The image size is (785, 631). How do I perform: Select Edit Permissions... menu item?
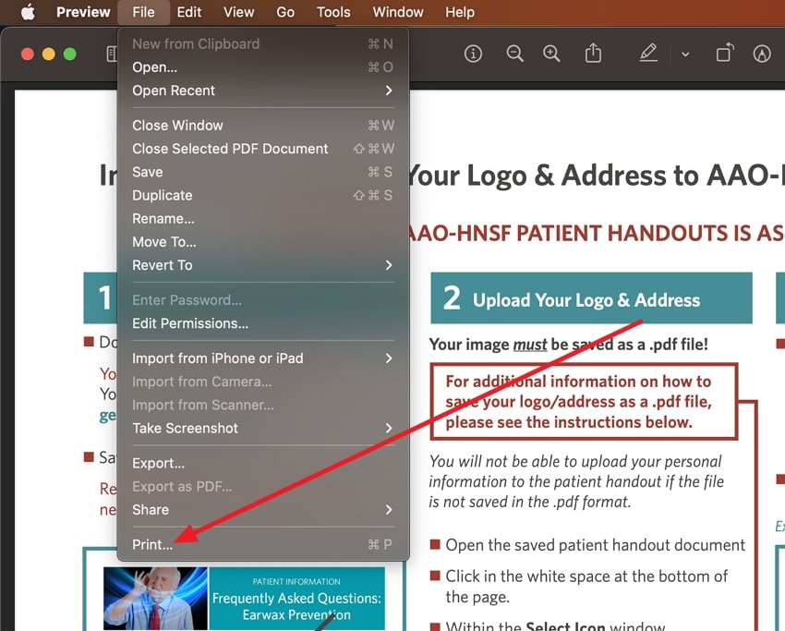coord(263,323)
